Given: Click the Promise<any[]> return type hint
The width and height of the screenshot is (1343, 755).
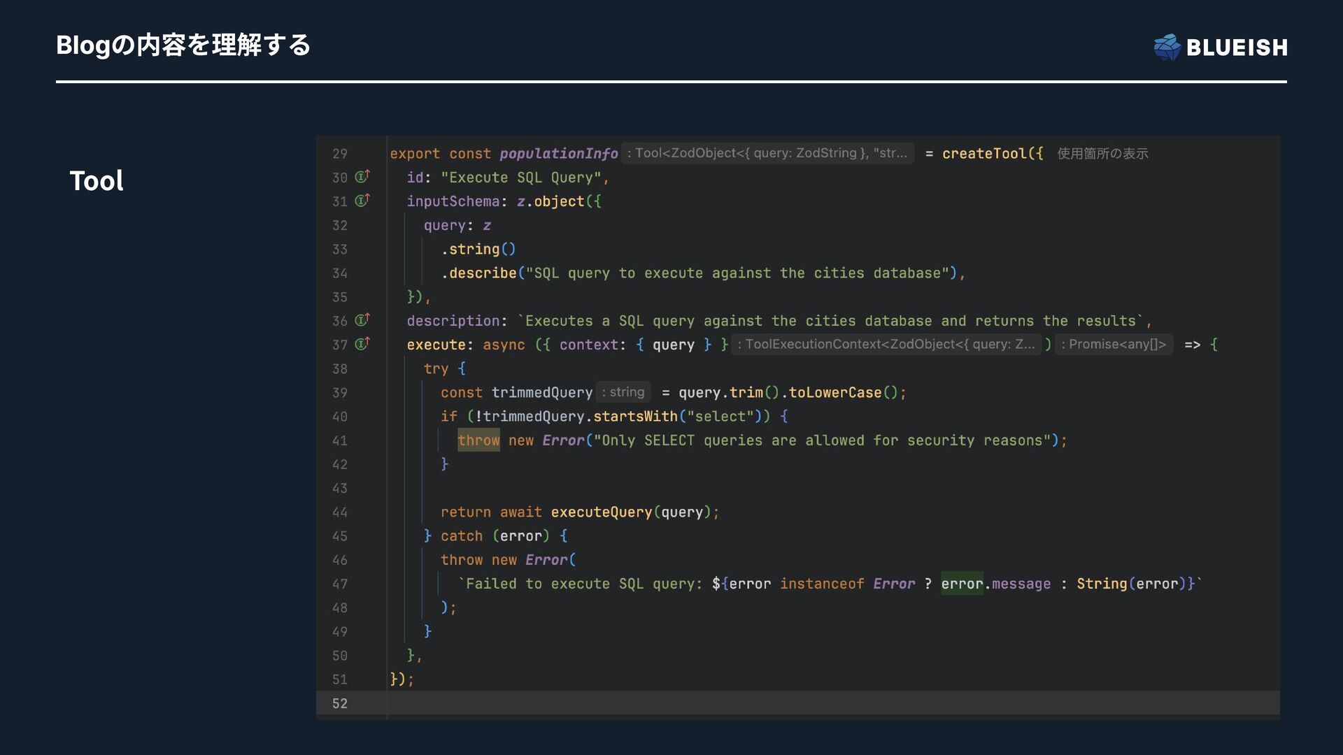Looking at the screenshot, I should pos(1114,344).
